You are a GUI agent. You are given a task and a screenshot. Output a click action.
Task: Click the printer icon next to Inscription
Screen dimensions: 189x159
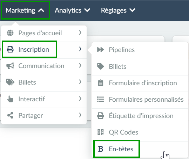10,49
